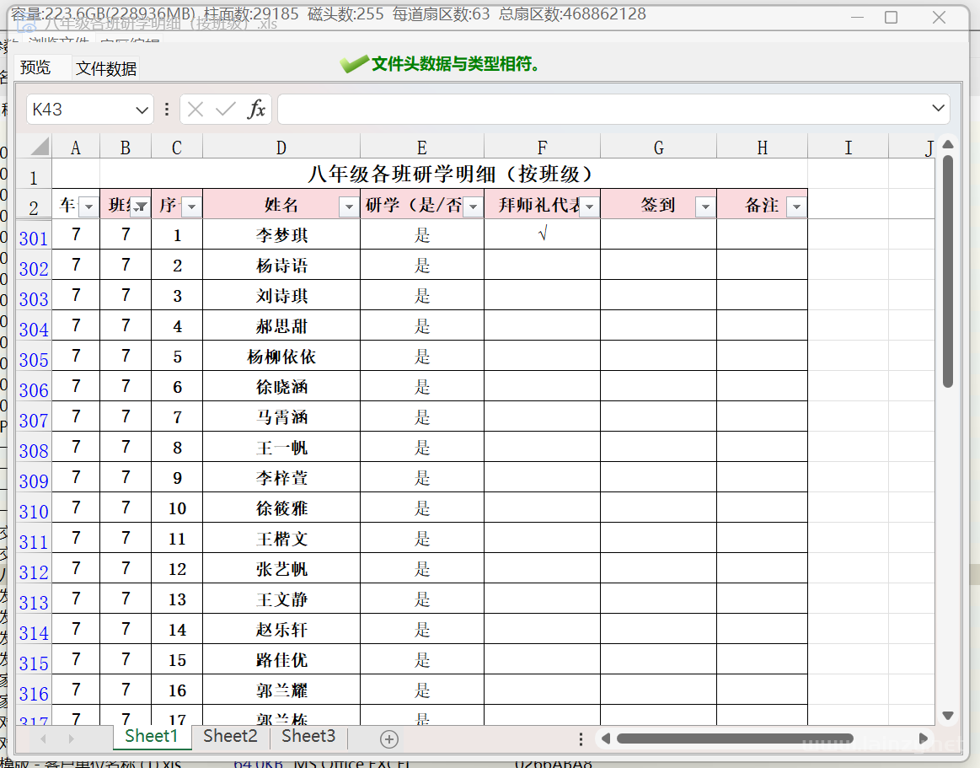This screenshot has width=980, height=768.
Task: Click the fx insert function icon
Action: click(x=256, y=110)
